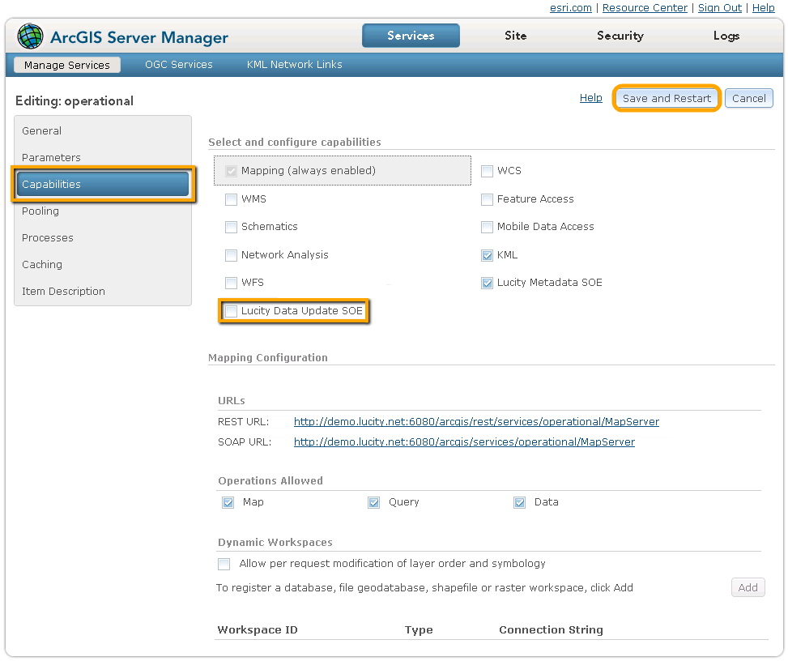
Task: Enable the WMS capability checkbox
Action: click(231, 199)
